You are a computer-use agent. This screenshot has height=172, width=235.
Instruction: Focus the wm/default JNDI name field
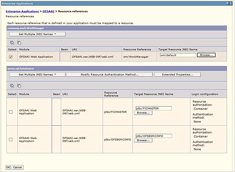[x=178, y=55]
